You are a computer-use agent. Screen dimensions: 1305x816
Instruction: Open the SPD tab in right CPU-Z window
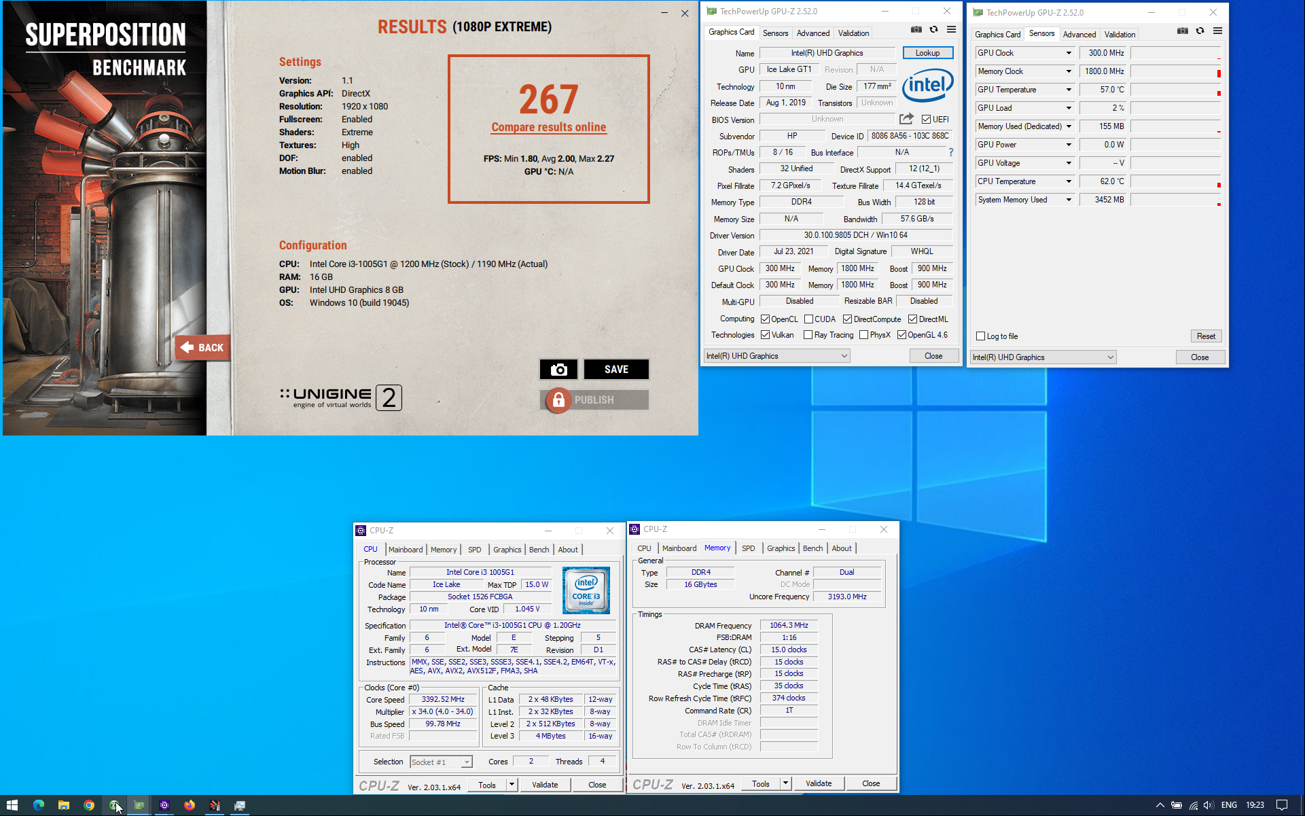pyautogui.click(x=749, y=548)
